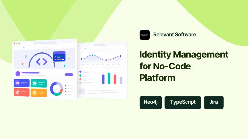Click the dark blue code window graphic
The height and width of the screenshot is (139, 248).
[59, 56]
